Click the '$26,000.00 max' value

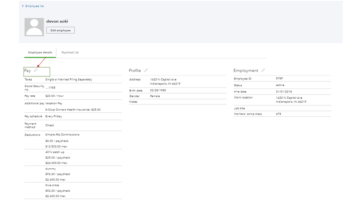pyautogui.click(x=56, y=163)
